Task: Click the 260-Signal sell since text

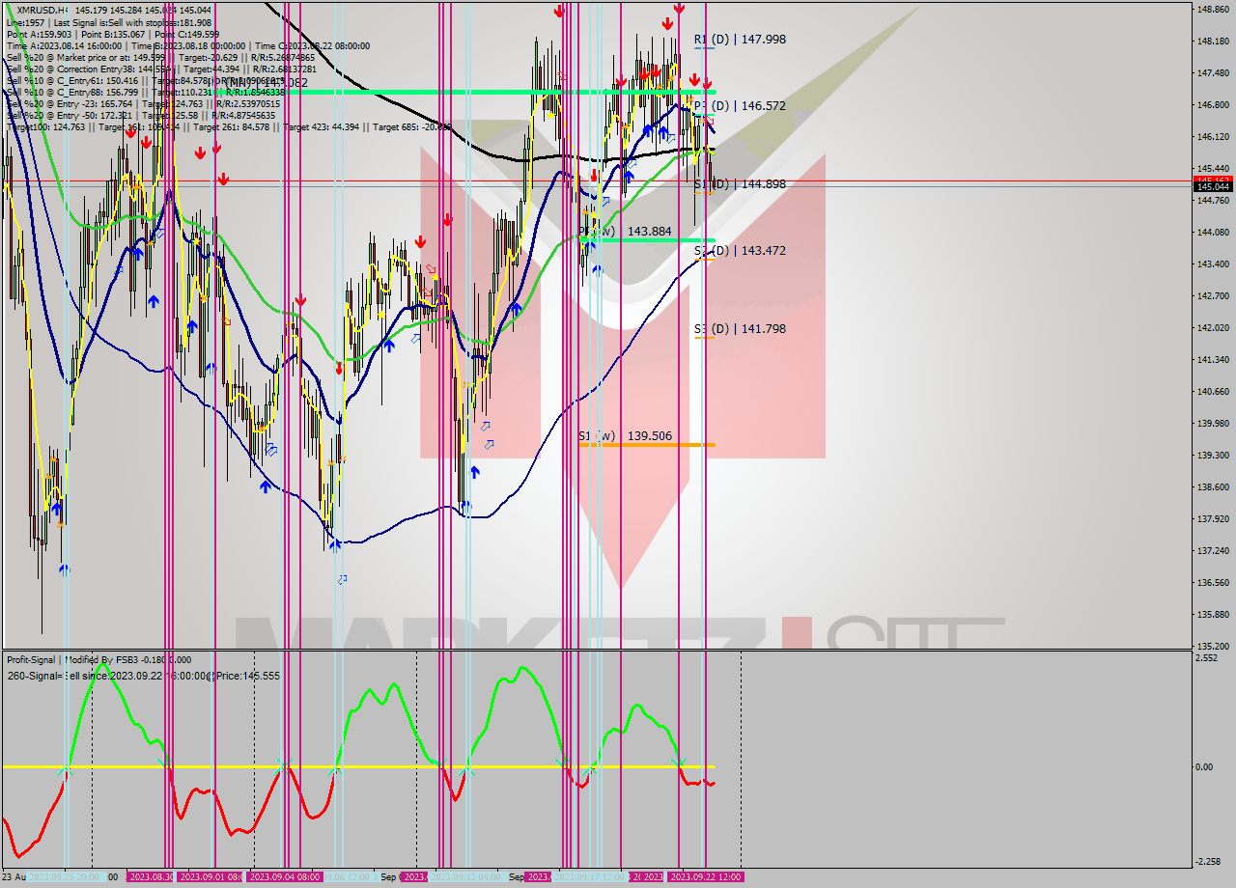Action: [x=143, y=676]
